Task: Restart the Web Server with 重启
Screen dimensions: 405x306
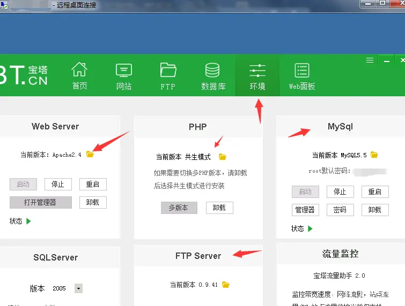Action: click(93, 184)
